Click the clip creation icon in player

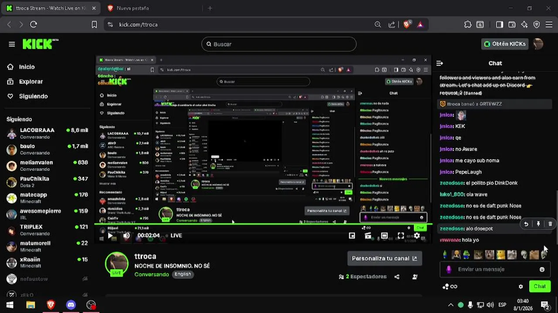(x=368, y=236)
